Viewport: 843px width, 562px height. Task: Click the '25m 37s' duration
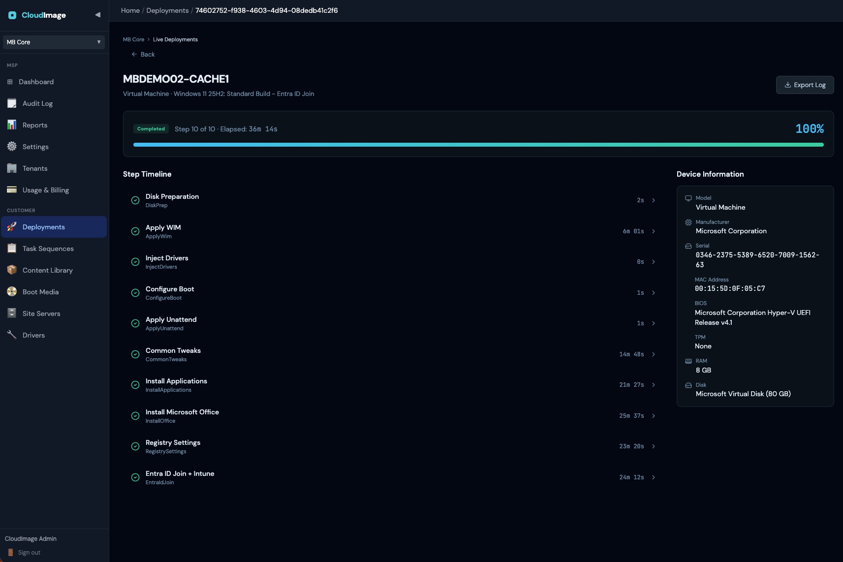631,416
